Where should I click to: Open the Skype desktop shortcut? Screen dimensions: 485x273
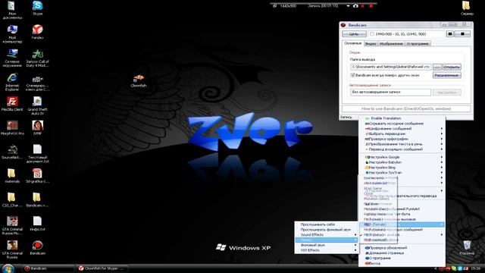coord(37,6)
